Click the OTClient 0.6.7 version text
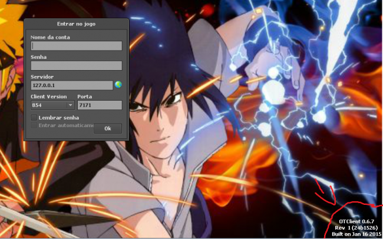383x239 pixels. point(356,221)
